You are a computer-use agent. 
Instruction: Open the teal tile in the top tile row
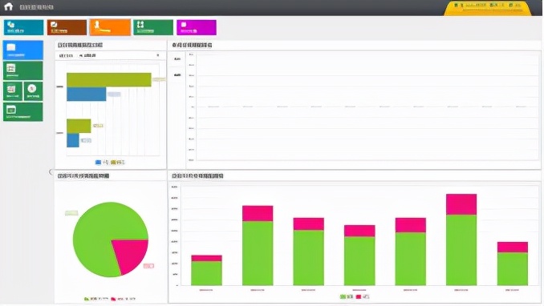23,27
